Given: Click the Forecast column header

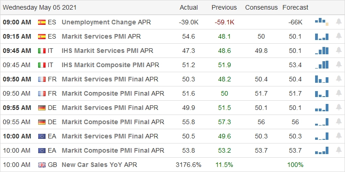Looking at the screenshot, I should click(x=295, y=7).
